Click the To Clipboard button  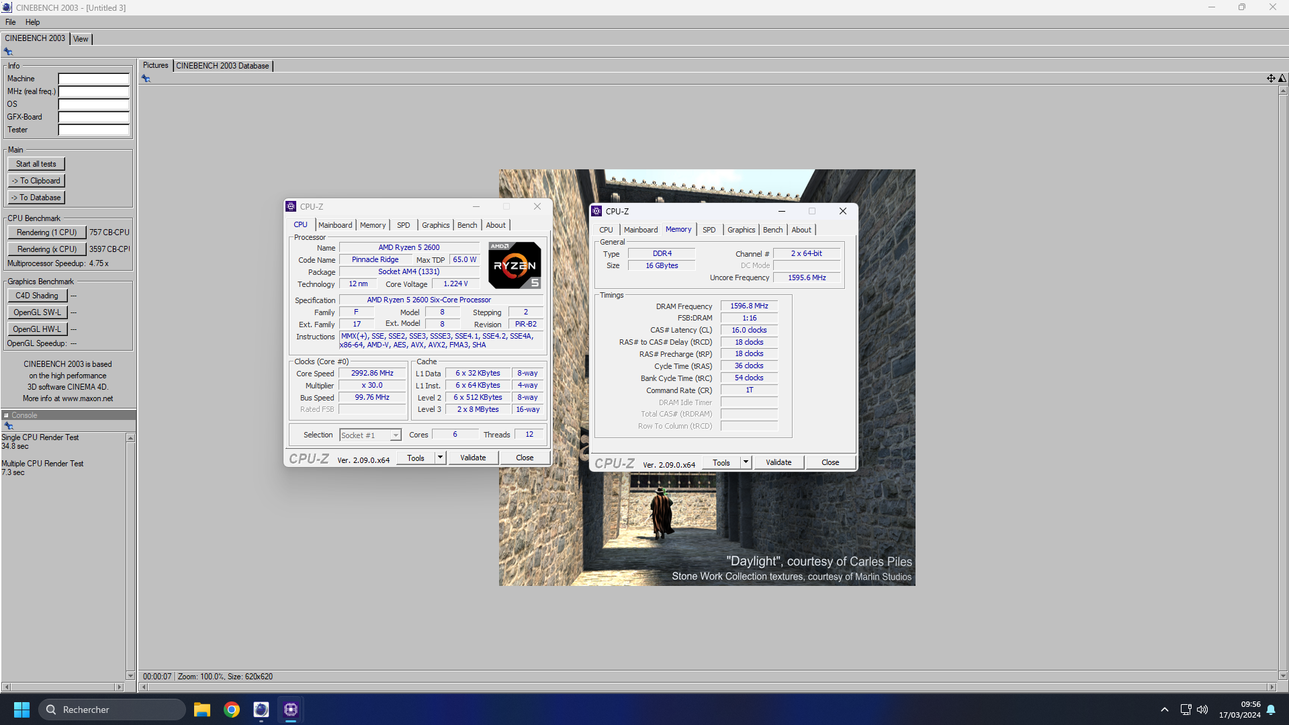tap(36, 181)
